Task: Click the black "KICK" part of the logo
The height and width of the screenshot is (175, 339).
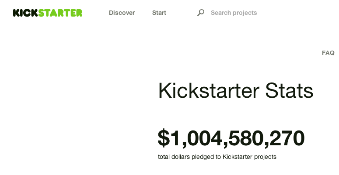Action: pyautogui.click(x=25, y=13)
